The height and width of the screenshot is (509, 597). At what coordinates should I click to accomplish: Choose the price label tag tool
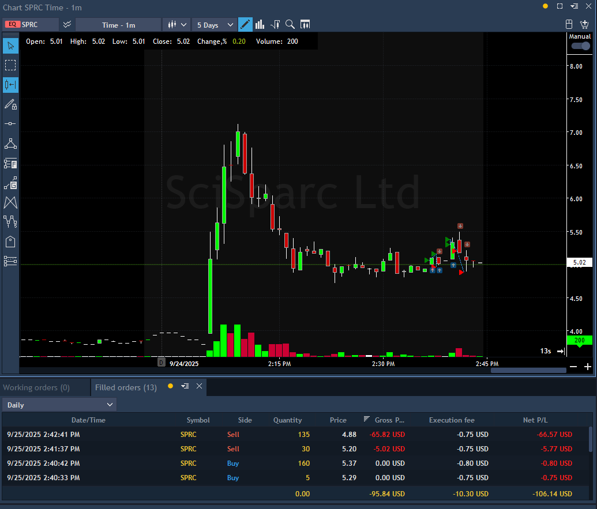pyautogui.click(x=10, y=242)
